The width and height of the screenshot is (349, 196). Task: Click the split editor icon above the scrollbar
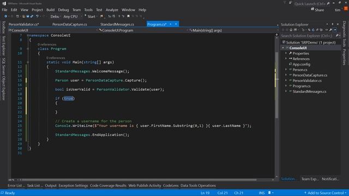click(x=276, y=34)
